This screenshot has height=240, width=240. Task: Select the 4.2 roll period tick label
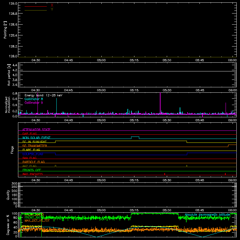click(15, 70)
